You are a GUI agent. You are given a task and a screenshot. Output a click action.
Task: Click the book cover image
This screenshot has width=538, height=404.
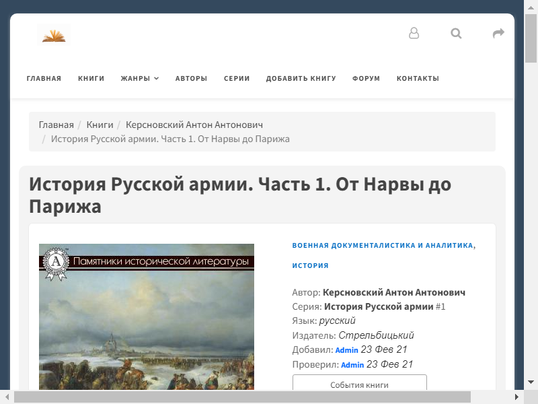[147, 316]
